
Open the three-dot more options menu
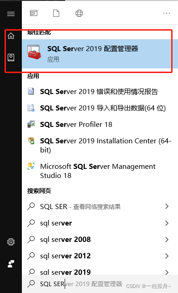click(x=167, y=13)
